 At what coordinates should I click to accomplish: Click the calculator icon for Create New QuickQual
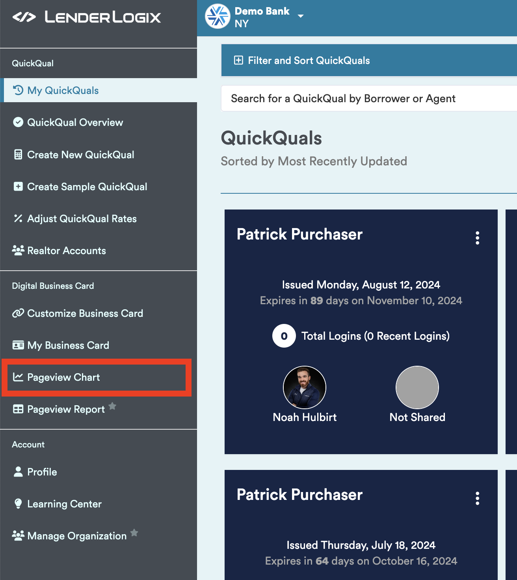click(18, 155)
